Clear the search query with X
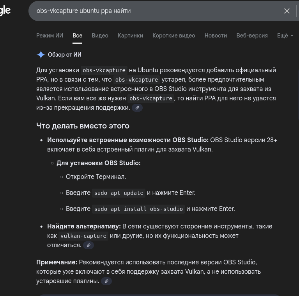 click(287, 11)
